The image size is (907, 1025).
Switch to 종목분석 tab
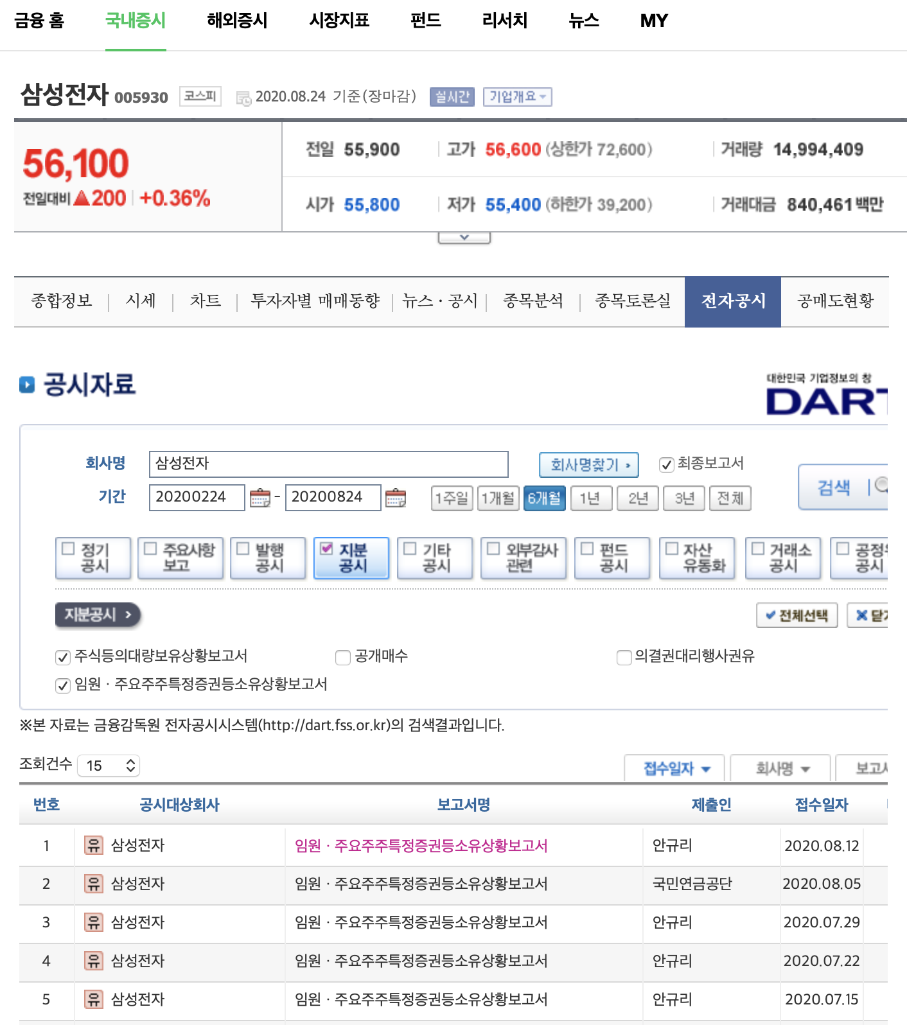tap(533, 301)
